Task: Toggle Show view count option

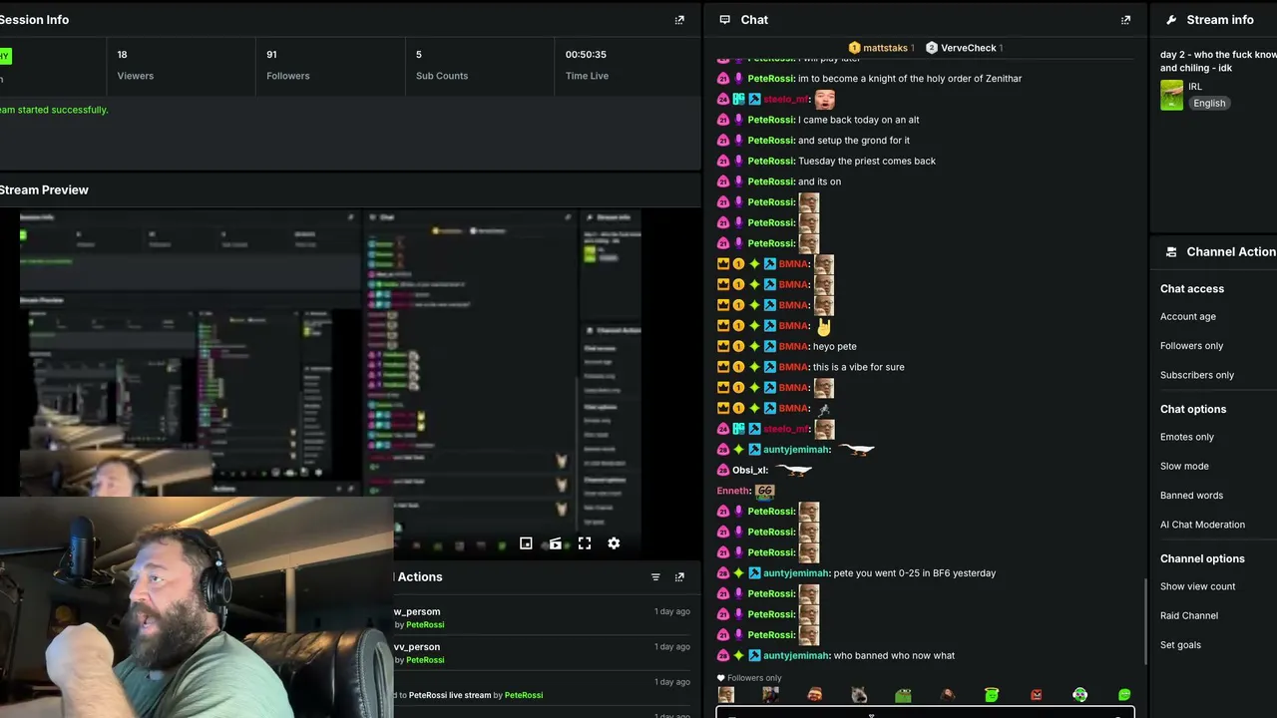Action: click(1198, 586)
